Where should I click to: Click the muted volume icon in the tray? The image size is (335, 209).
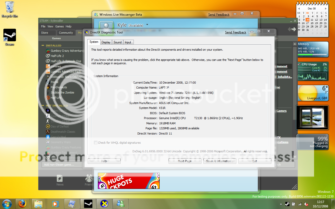click(x=306, y=204)
